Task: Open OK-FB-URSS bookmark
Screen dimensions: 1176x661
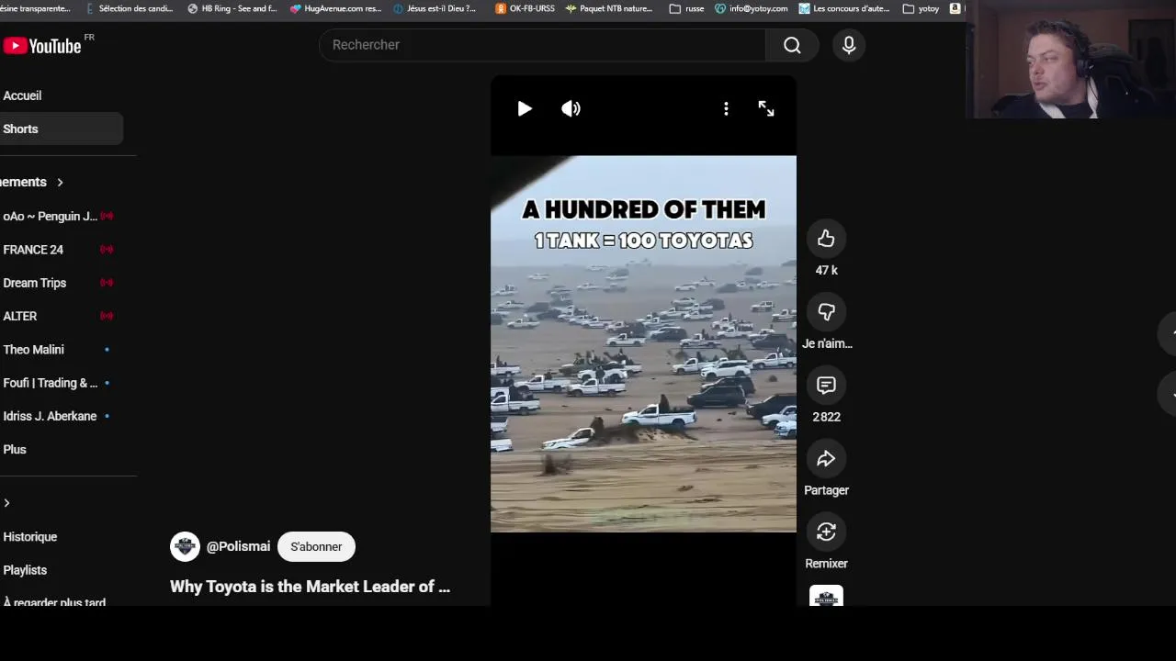Action: [525, 8]
